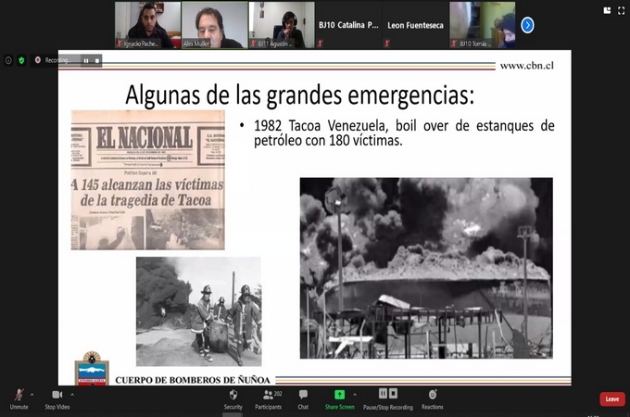
Task: Click the El Nacional newspaper image
Action: coord(148,180)
